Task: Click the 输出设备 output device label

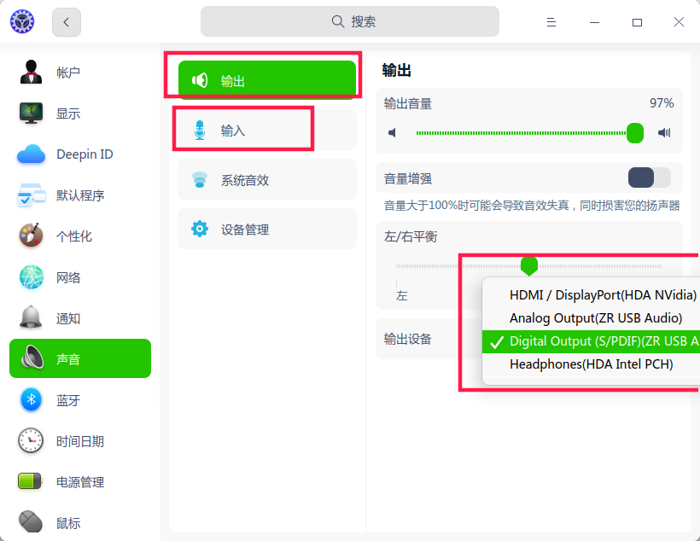Action: (x=408, y=339)
